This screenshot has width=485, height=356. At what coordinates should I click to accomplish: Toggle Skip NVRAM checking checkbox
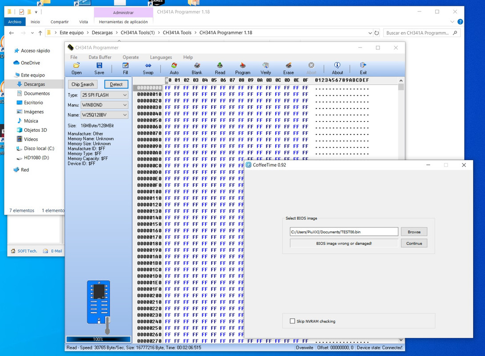[293, 321]
